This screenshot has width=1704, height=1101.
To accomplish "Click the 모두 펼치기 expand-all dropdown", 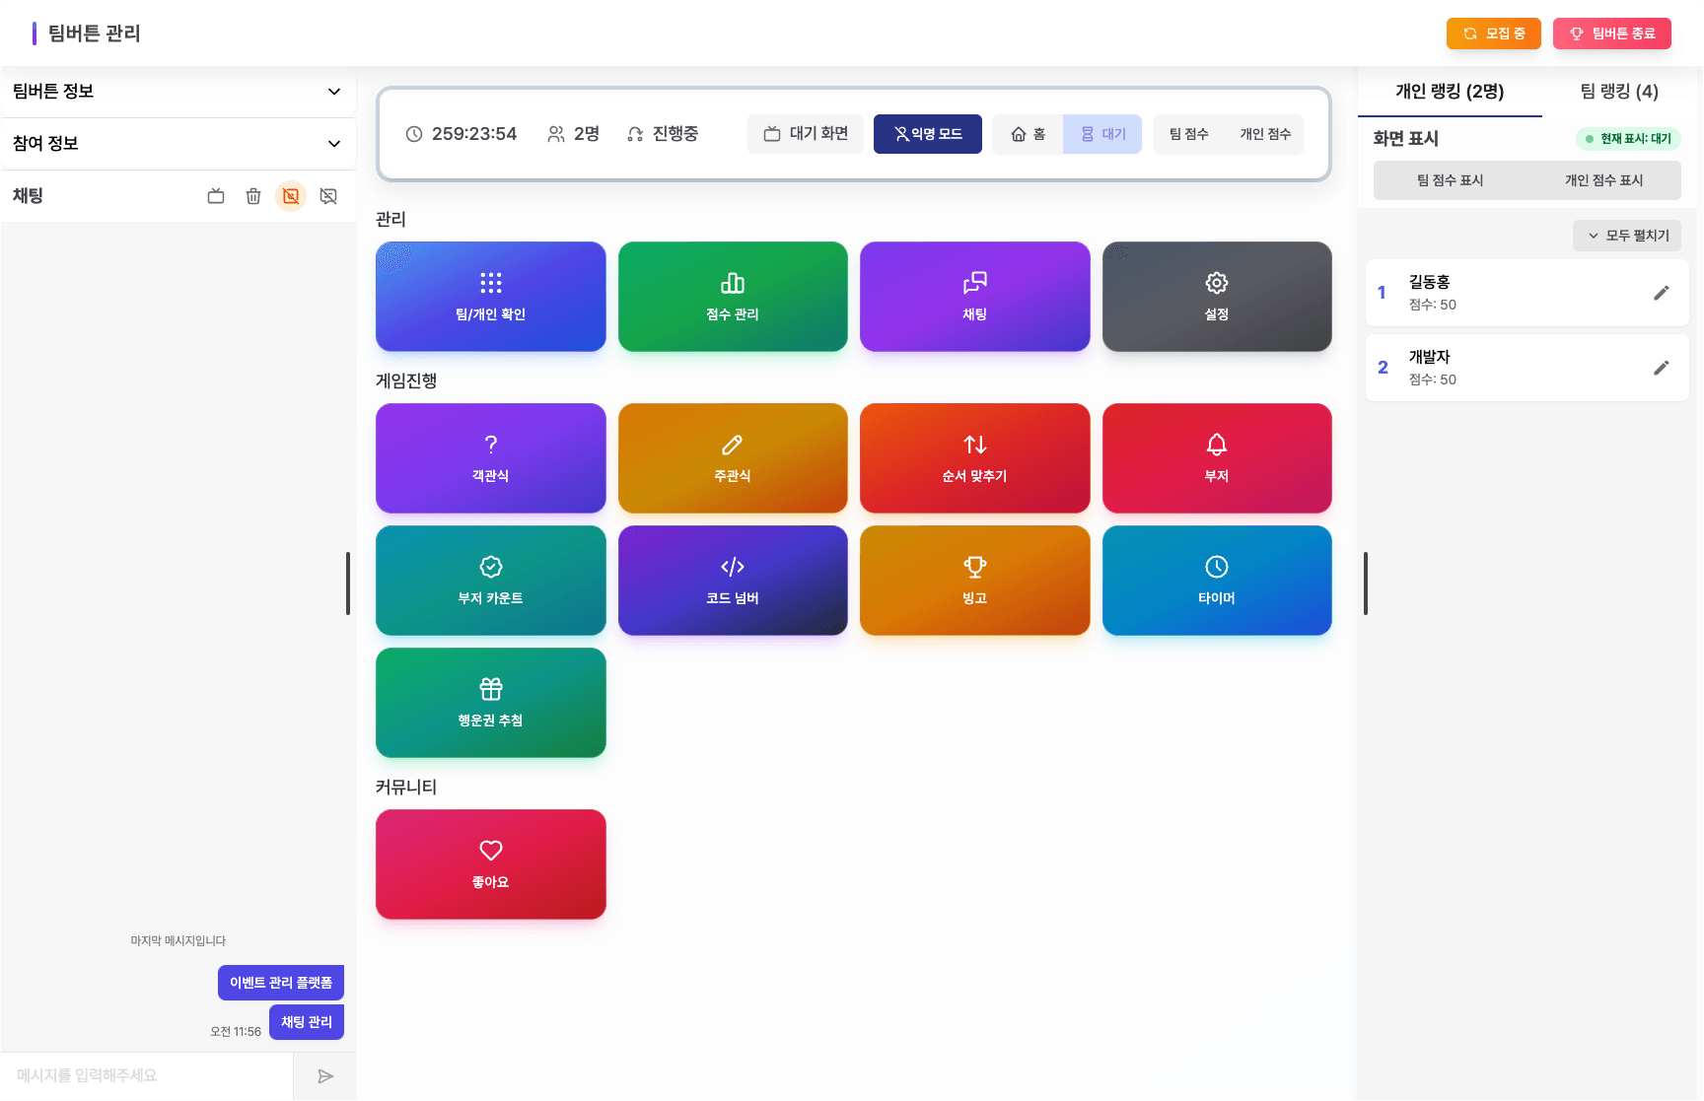I will (1626, 236).
